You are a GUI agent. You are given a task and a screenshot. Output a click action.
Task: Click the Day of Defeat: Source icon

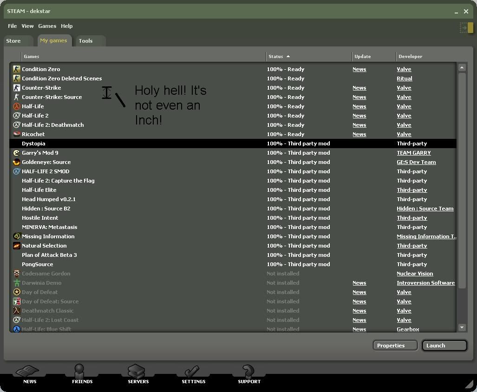coord(16,301)
